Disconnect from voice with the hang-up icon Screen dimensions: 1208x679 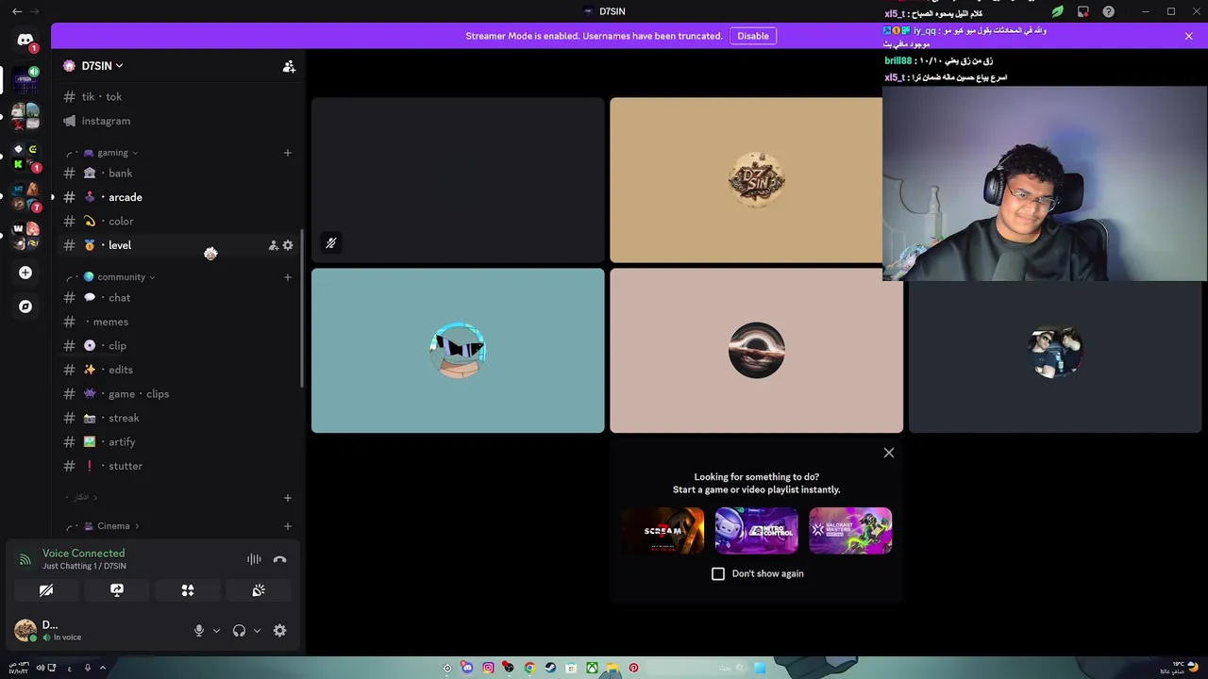point(279,559)
